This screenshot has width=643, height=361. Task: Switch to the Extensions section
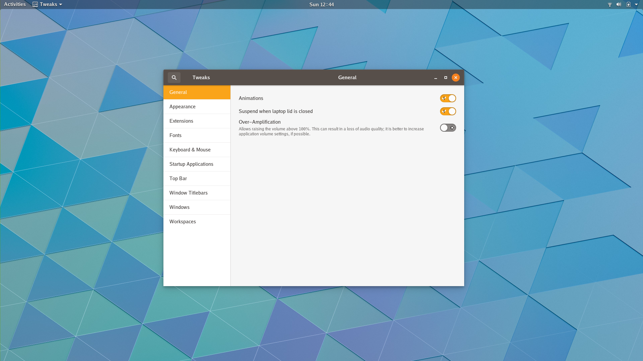(181, 121)
